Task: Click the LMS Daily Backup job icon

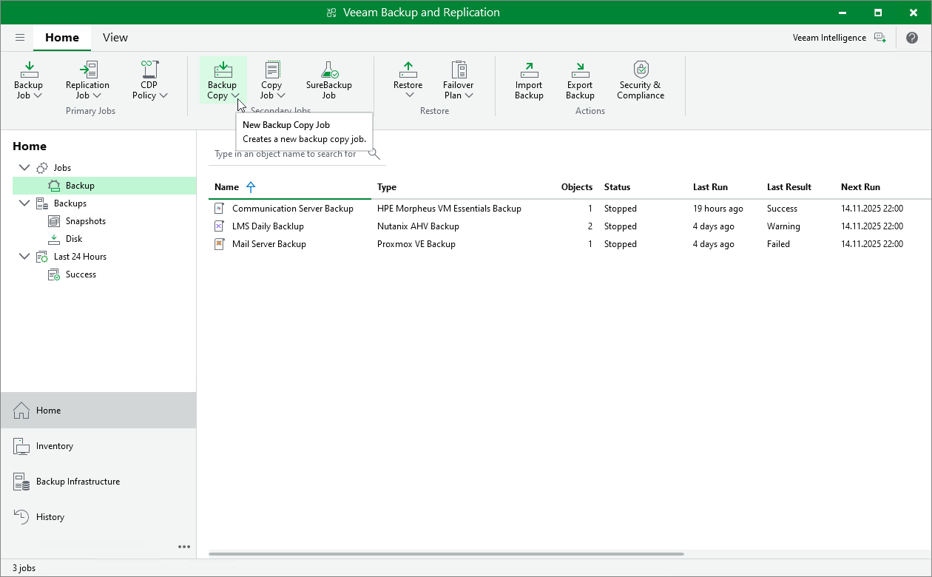Action: [219, 226]
